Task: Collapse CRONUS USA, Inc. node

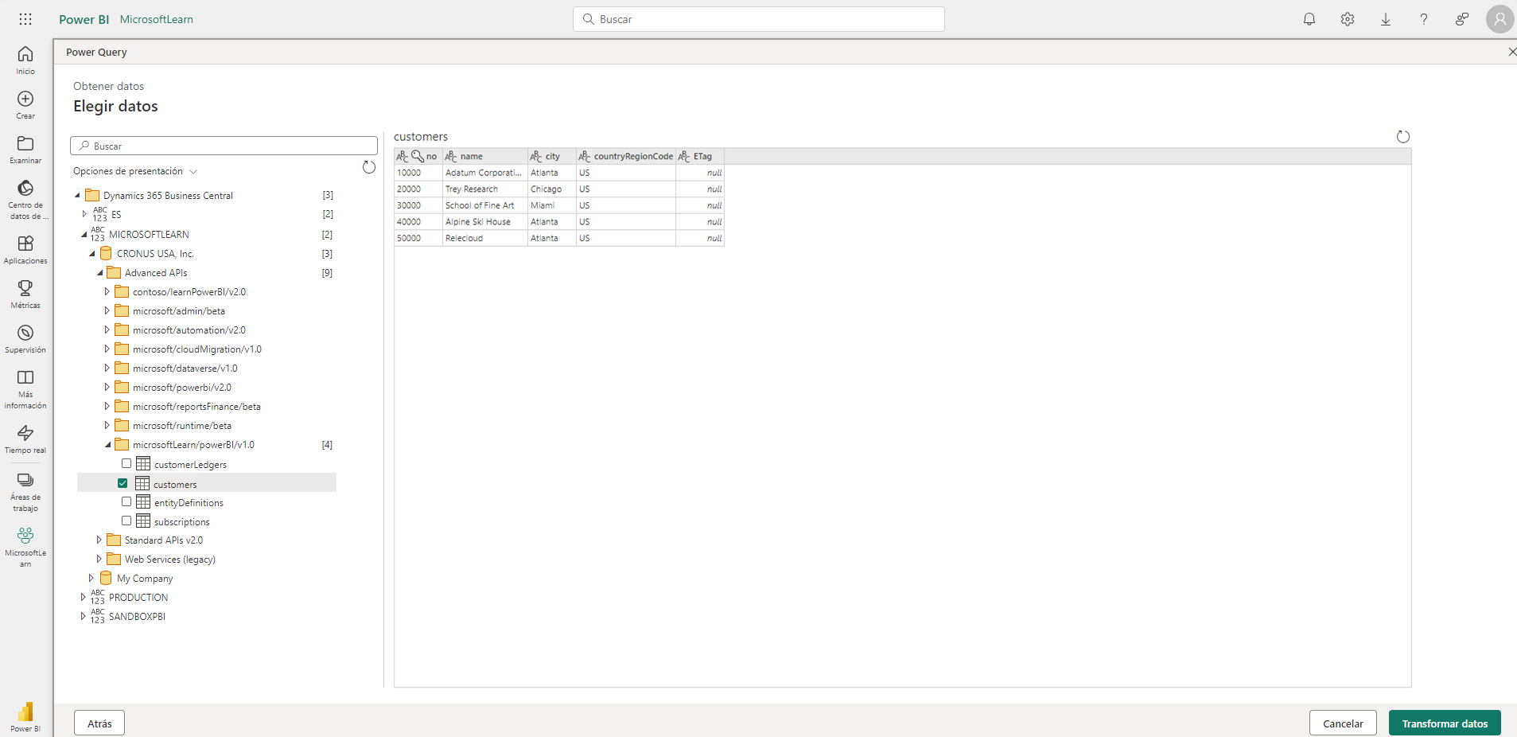Action: pos(92,253)
